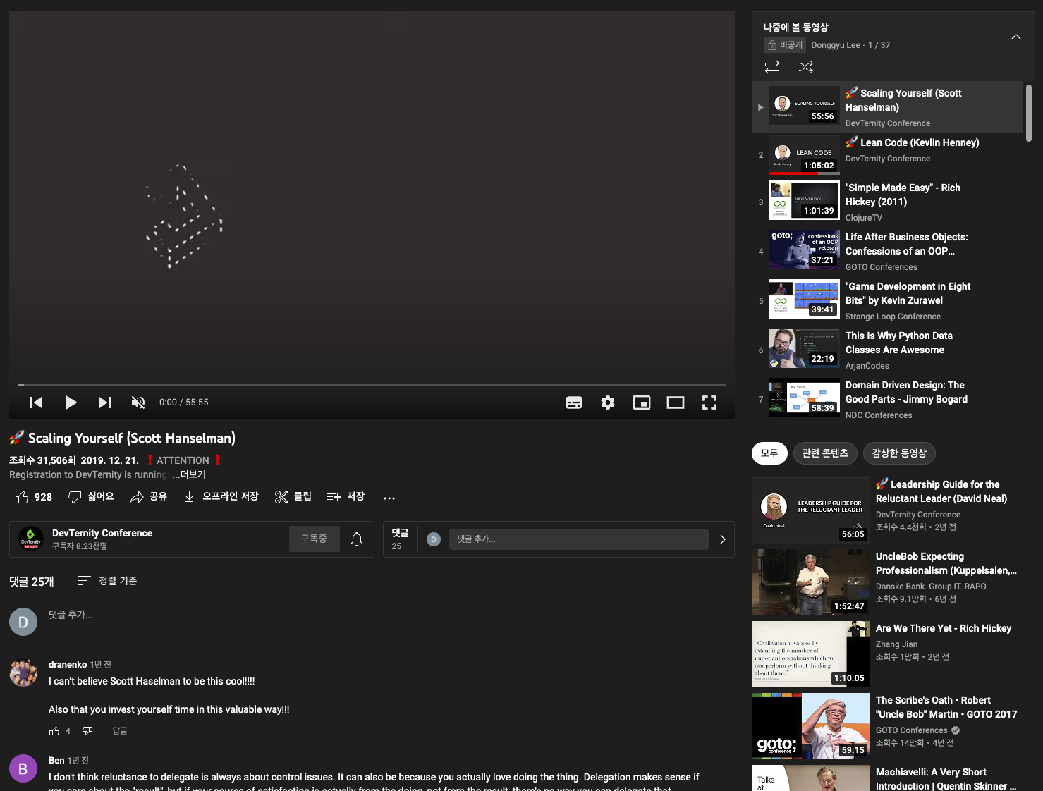Switch to miniplayer mode
This screenshot has height=791, width=1043.
(x=642, y=403)
